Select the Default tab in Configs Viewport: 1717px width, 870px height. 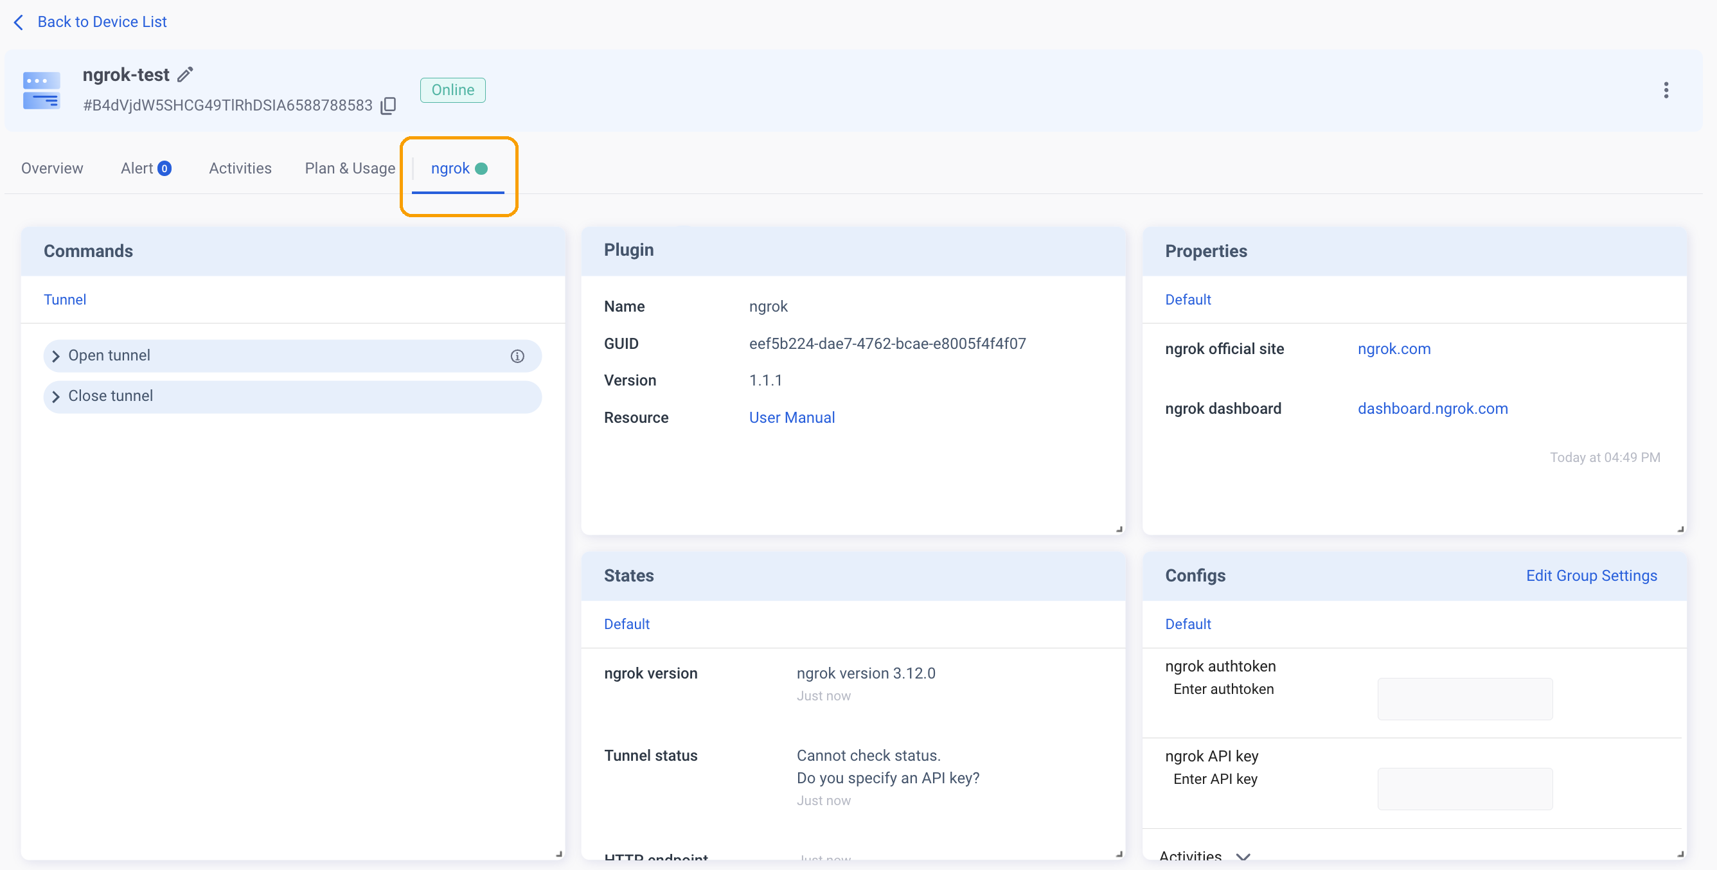click(1188, 625)
